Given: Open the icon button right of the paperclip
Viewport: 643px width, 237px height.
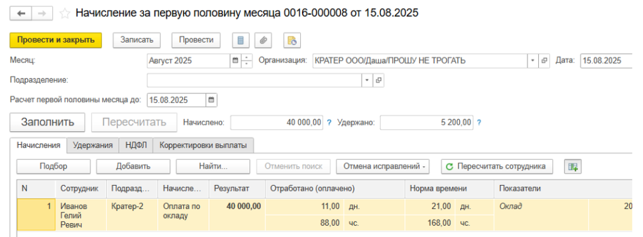Looking at the screenshot, I should (291, 40).
